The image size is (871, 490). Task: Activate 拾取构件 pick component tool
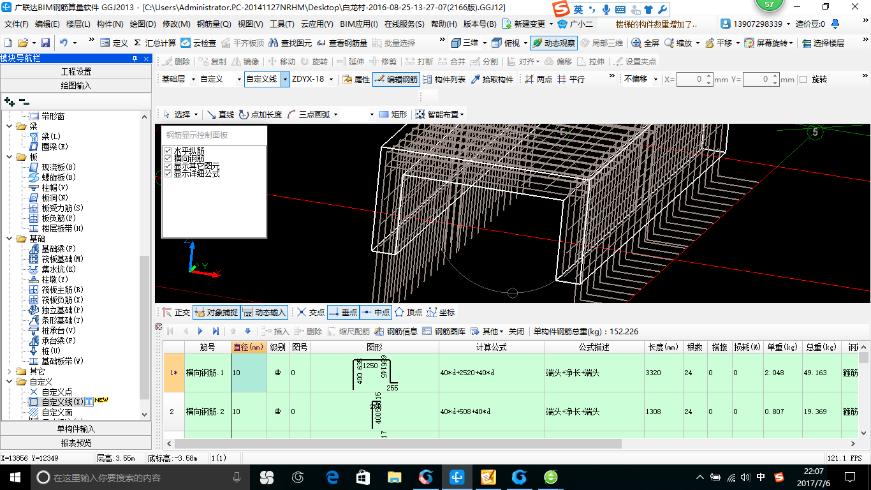pyautogui.click(x=492, y=79)
